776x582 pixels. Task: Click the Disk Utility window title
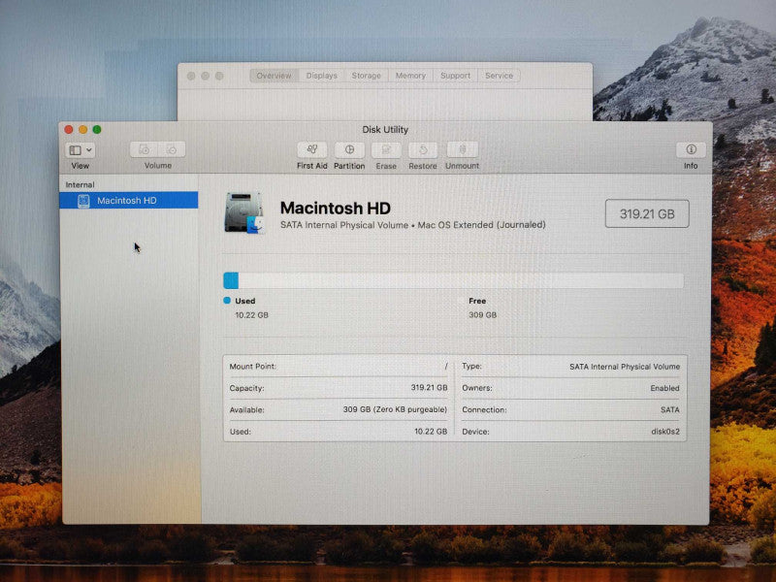pos(385,130)
